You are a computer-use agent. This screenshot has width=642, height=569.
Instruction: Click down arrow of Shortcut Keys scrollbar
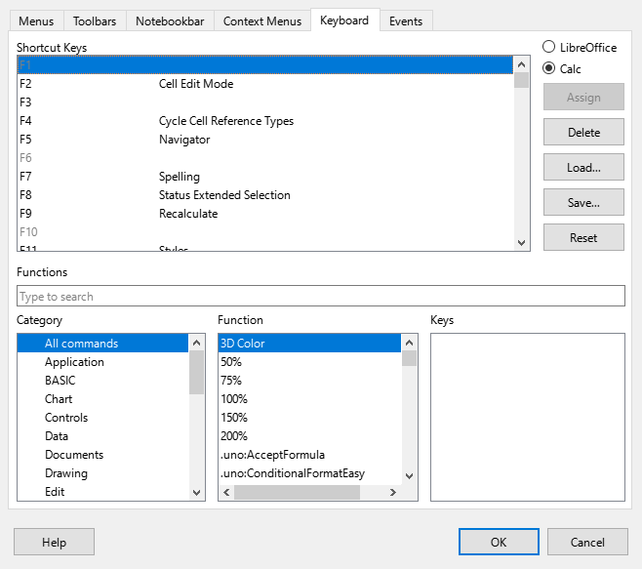pyautogui.click(x=521, y=242)
